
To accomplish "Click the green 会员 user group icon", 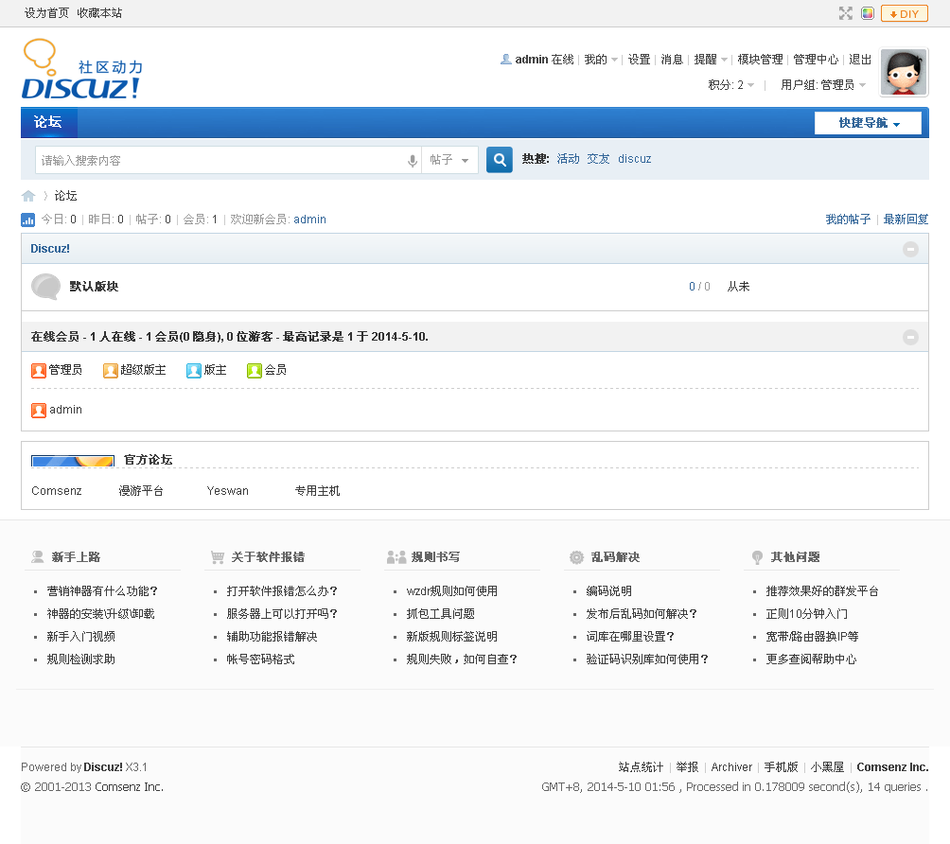I will click(254, 370).
